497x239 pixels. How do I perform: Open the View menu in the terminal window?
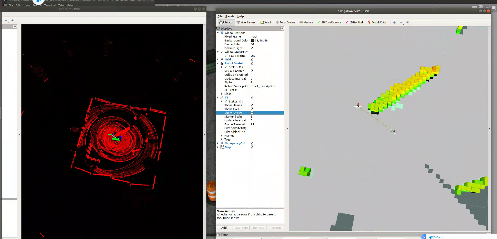27,5
